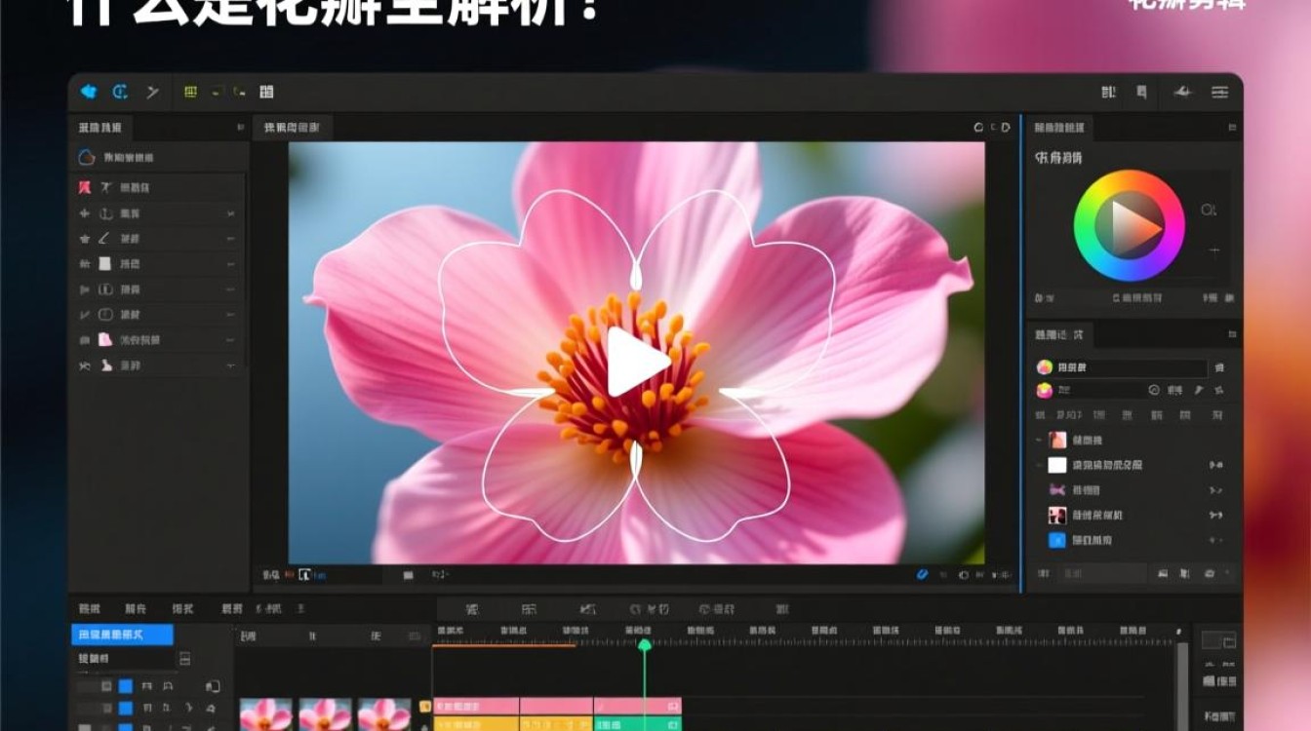Viewport: 1311px width, 731px height.
Task: Click the star icon in left panel
Action: pyautogui.click(x=85, y=238)
